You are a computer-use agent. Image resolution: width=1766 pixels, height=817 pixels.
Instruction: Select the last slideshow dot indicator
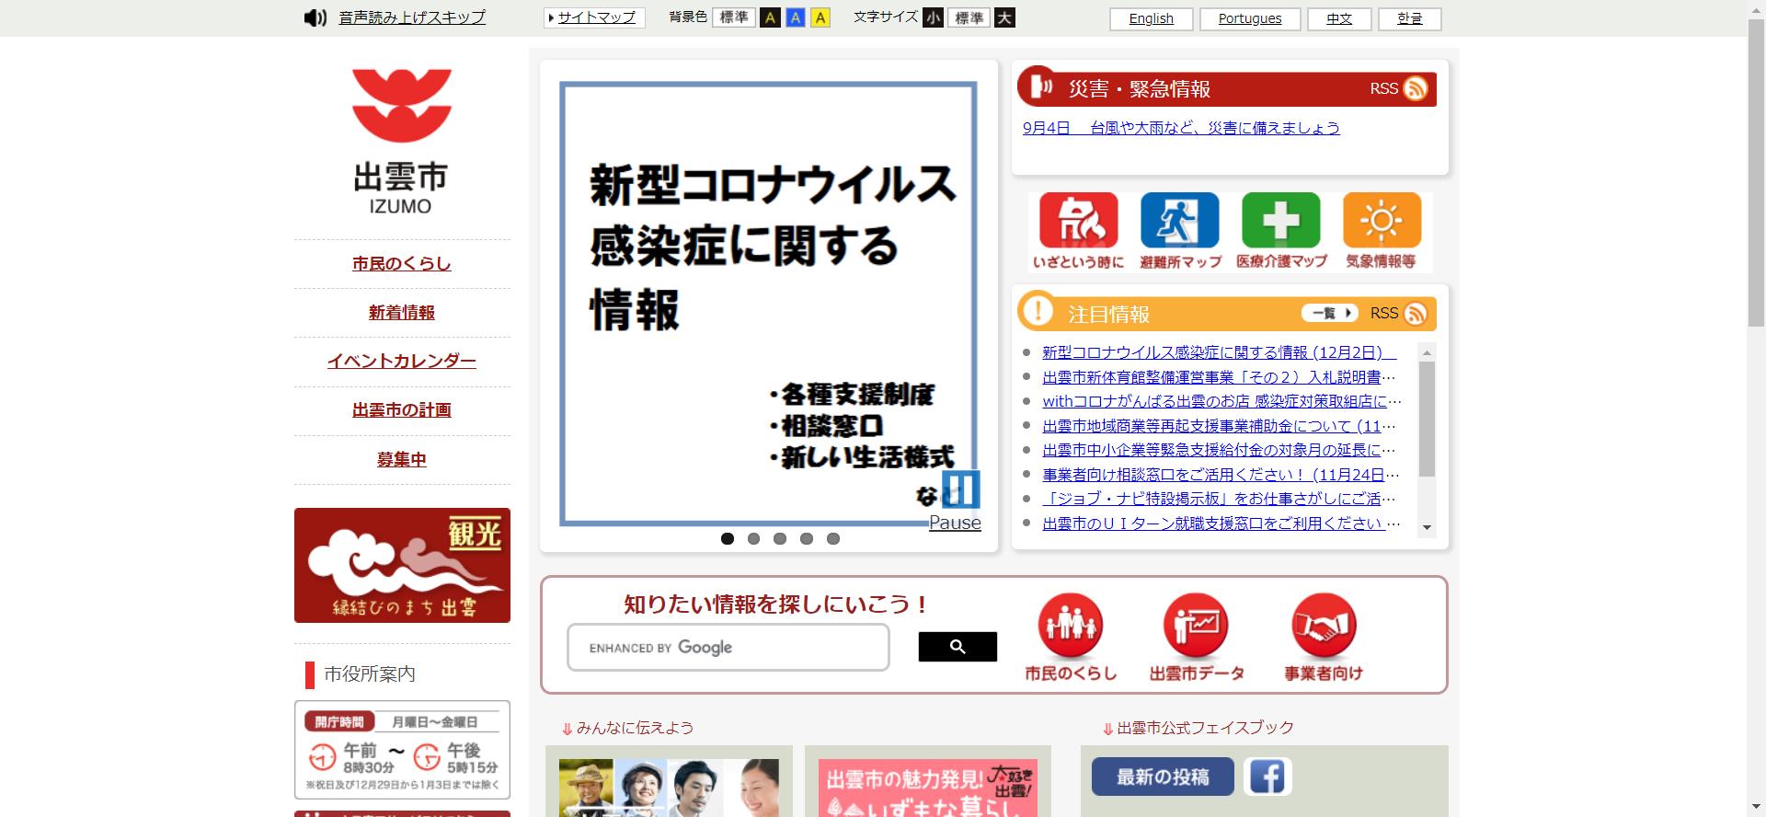[x=833, y=539]
